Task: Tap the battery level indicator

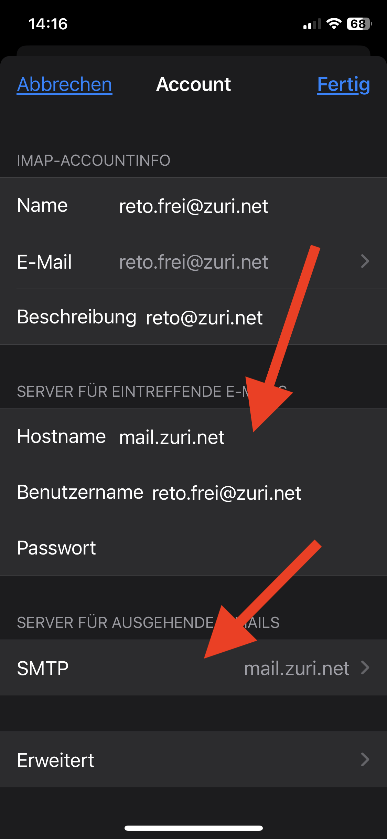Action: pos(359,24)
